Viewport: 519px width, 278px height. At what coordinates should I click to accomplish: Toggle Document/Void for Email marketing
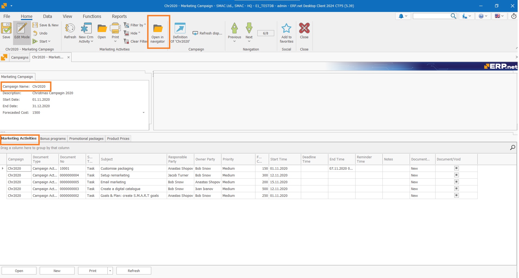pos(456,182)
